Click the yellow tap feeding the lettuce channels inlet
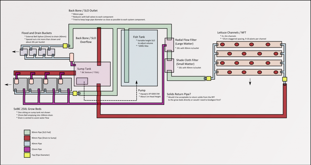This screenshot has height=165, width=311. click(209, 78)
